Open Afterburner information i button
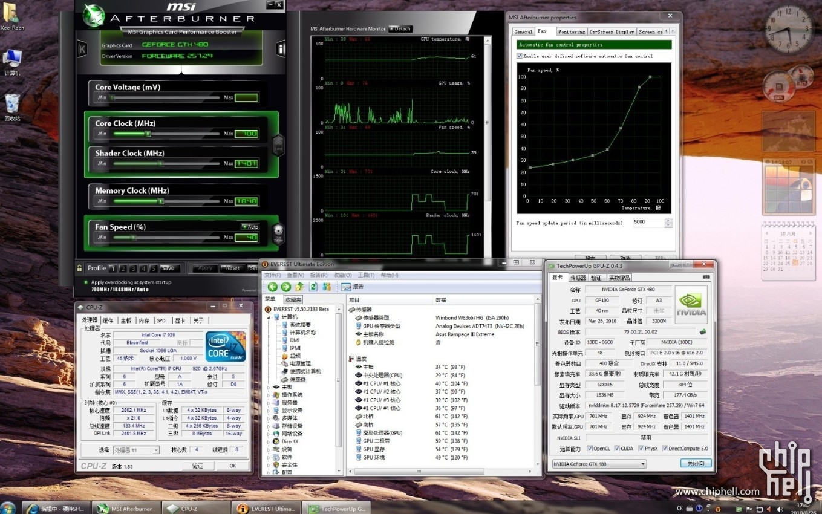This screenshot has width=822, height=514. [281, 49]
